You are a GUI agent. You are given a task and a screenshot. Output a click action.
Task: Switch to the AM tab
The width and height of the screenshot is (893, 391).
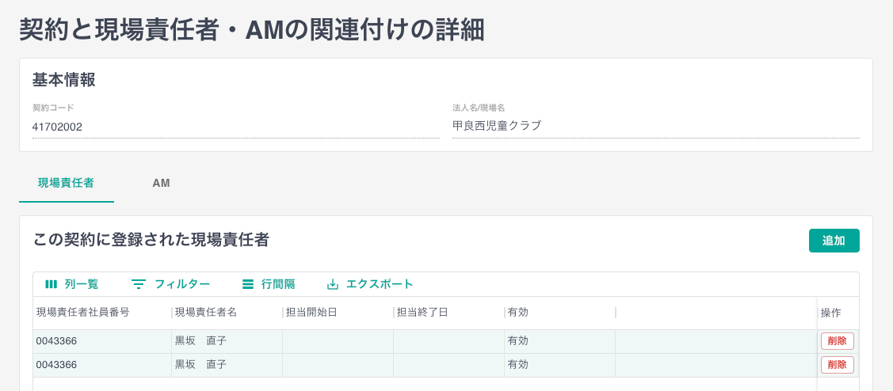pyautogui.click(x=161, y=183)
